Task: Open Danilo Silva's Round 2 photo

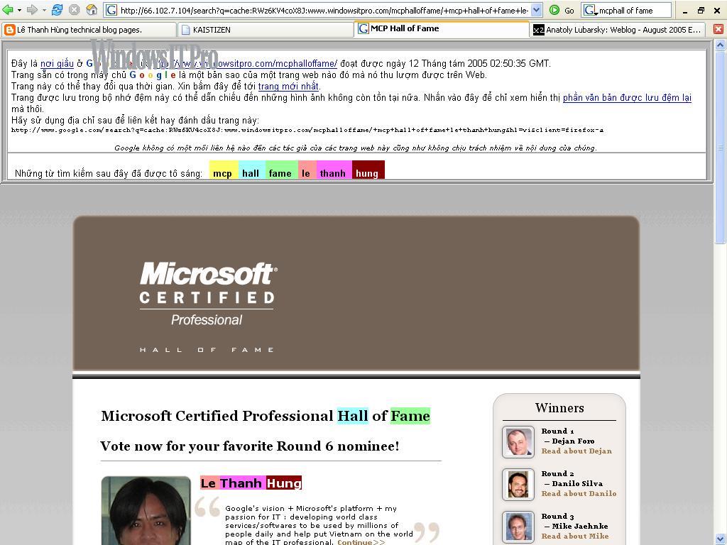Action: click(518, 485)
